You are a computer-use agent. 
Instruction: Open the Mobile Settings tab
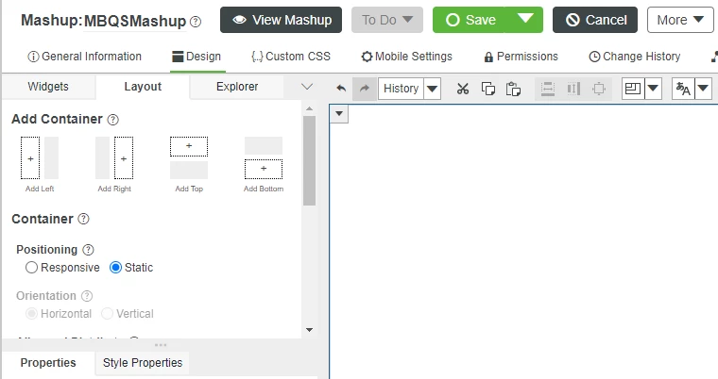click(406, 57)
